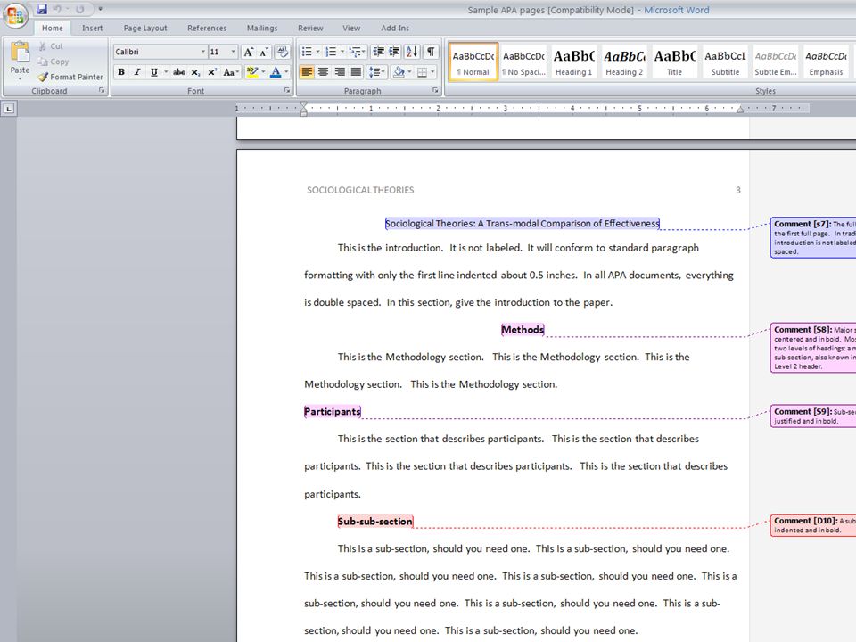Align text left
Screen dimensions: 856x642
click(307, 72)
